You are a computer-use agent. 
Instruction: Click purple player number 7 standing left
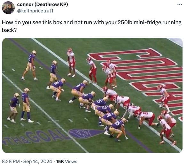click(x=26, y=105)
